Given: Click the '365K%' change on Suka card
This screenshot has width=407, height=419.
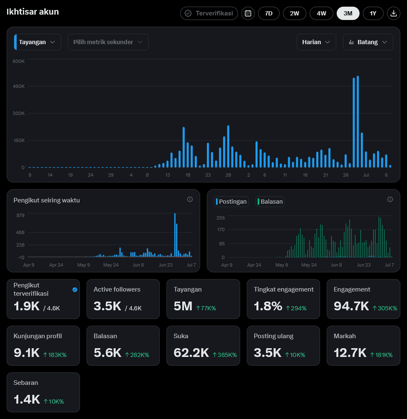Looking at the screenshot, I should point(225,355).
